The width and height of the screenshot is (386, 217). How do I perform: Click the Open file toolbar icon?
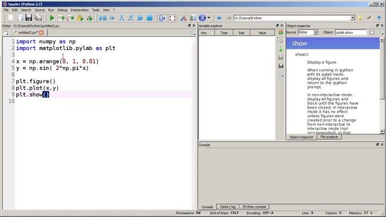[x=21, y=17]
